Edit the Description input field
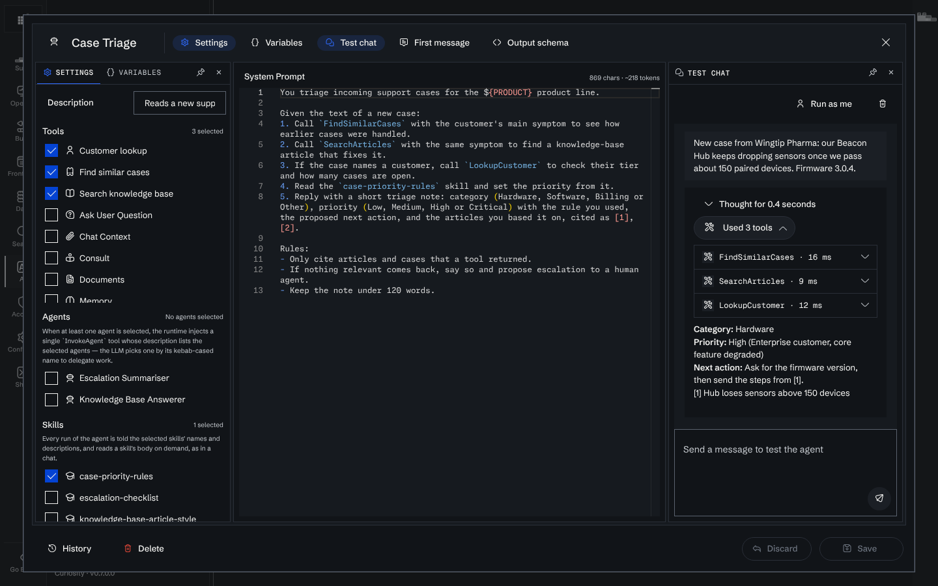The image size is (938, 586). tap(180, 103)
